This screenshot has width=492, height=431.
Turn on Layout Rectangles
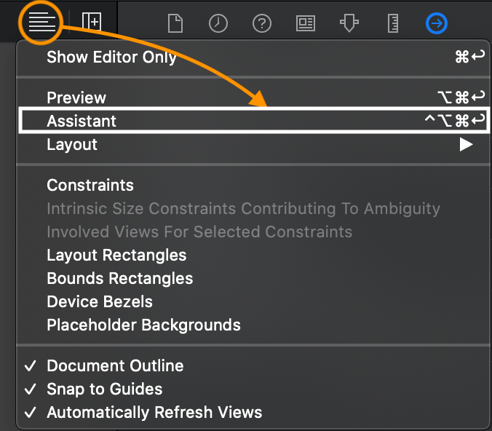(x=116, y=255)
